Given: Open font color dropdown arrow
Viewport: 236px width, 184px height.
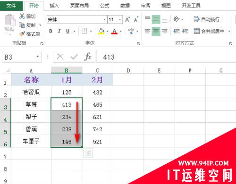Looking at the screenshot, I should point(121,32).
